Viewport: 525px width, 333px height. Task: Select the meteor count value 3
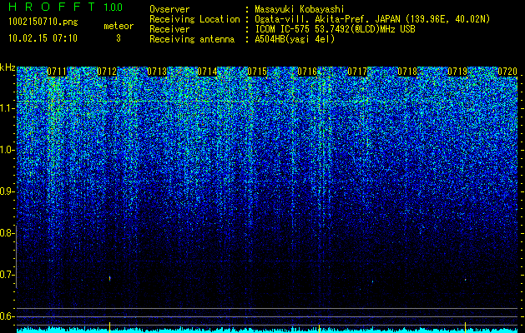pyautogui.click(x=119, y=38)
